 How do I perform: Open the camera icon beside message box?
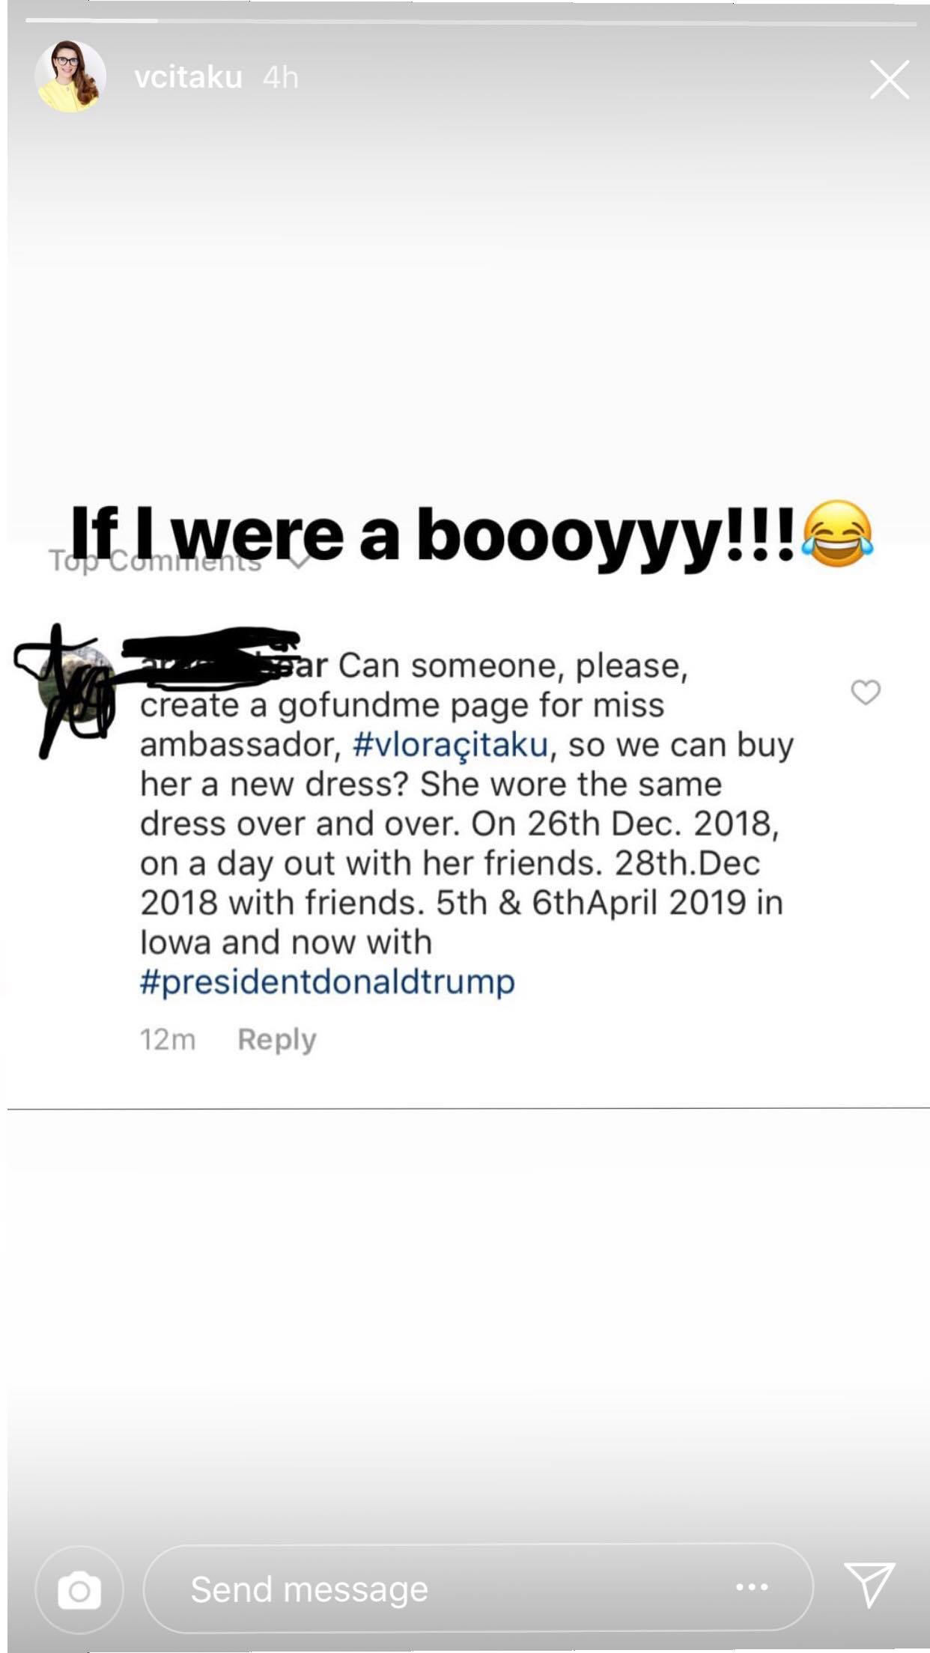coord(79,1590)
